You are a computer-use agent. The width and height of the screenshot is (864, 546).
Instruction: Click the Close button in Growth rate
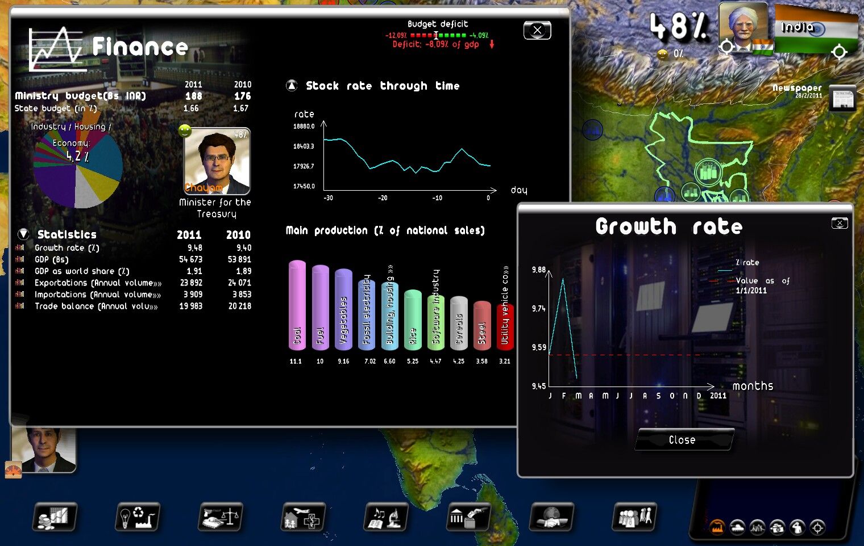coord(684,440)
